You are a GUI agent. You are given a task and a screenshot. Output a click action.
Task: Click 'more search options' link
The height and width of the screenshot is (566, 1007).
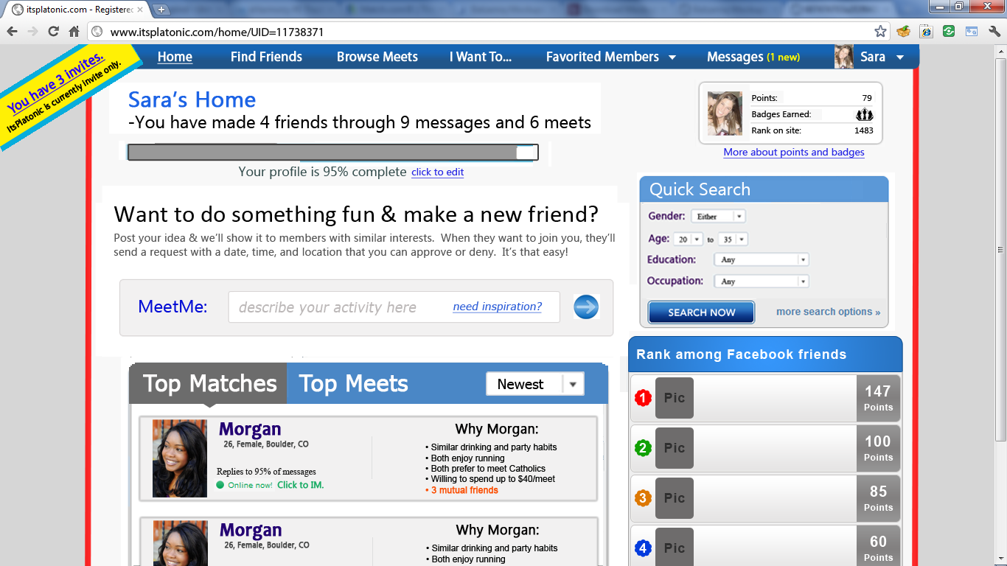point(828,312)
